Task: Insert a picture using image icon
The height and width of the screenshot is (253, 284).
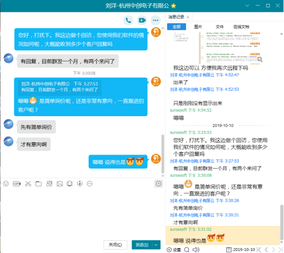Action: 60,184
